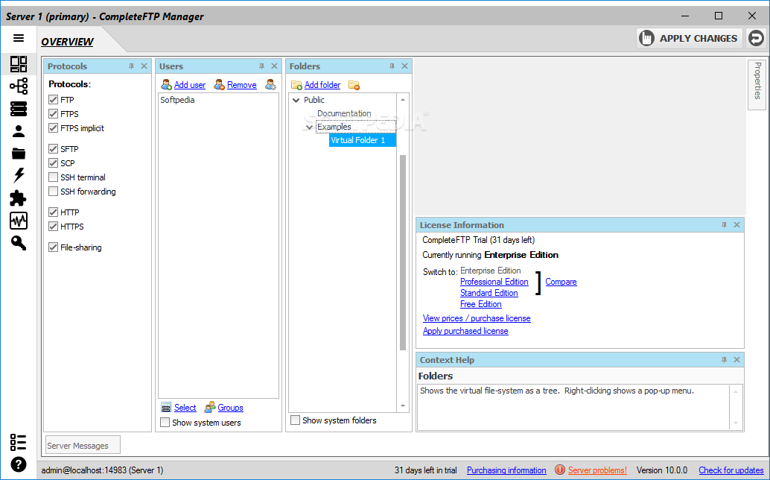Screen dimensions: 770x480
Task: Open the checklist icon in the bottom sidebar
Action: [19, 442]
